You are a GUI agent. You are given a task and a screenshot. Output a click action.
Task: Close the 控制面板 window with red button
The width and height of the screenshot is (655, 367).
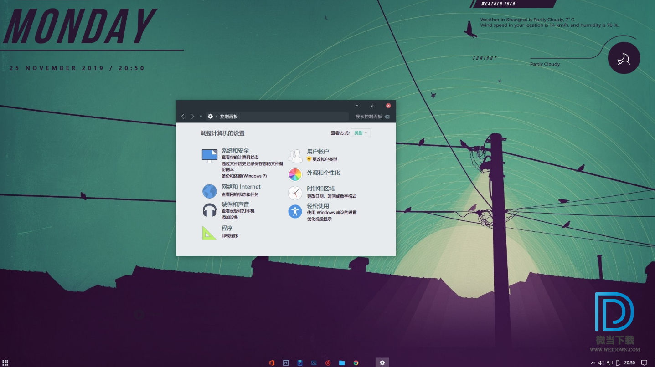pyautogui.click(x=388, y=106)
